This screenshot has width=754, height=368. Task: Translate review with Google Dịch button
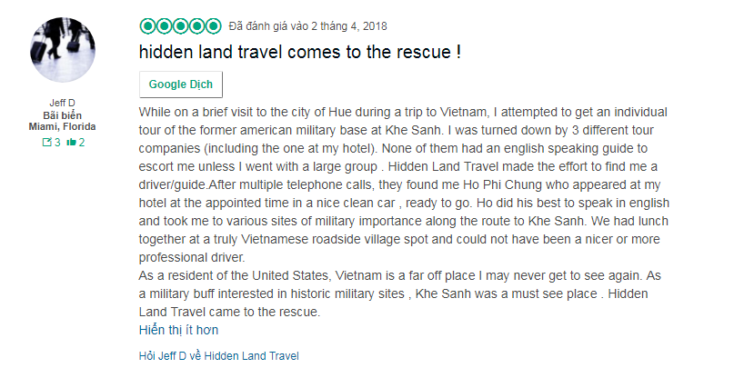[x=181, y=85]
